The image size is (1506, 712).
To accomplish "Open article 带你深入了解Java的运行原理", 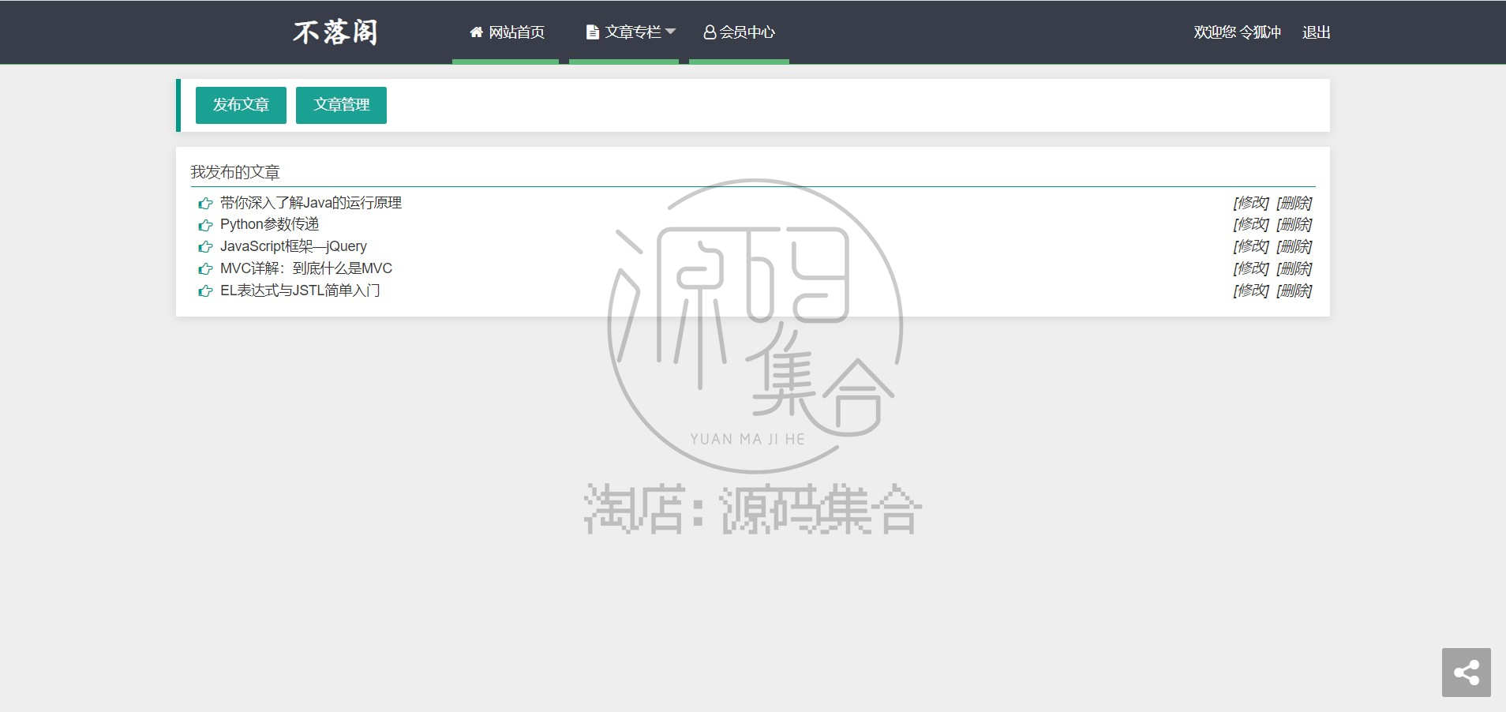I will (311, 203).
